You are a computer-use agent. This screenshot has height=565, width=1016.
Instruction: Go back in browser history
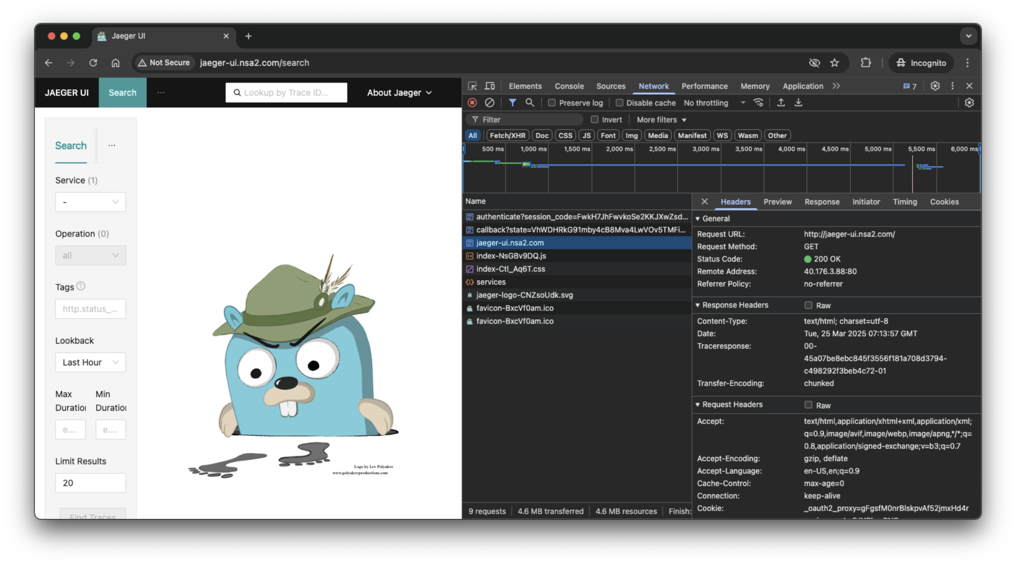48,63
